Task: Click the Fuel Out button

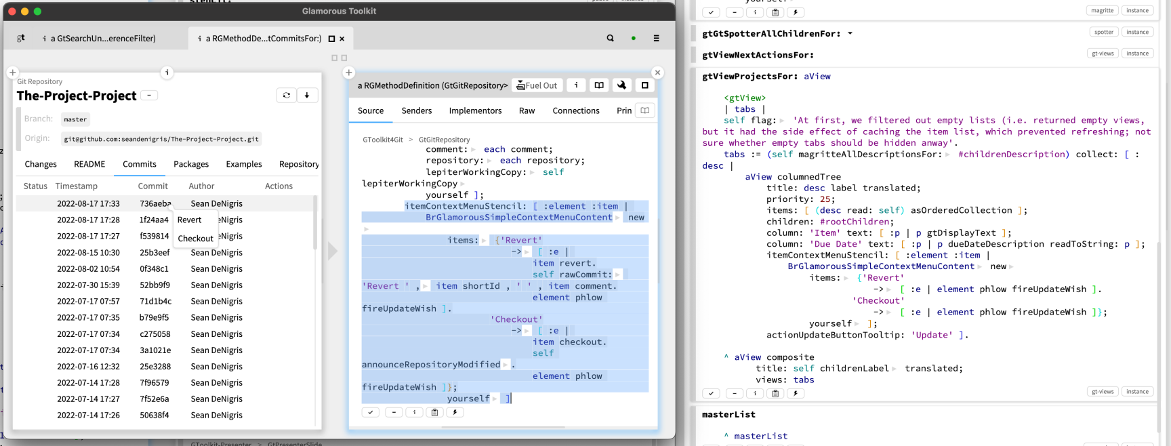Action: point(537,85)
